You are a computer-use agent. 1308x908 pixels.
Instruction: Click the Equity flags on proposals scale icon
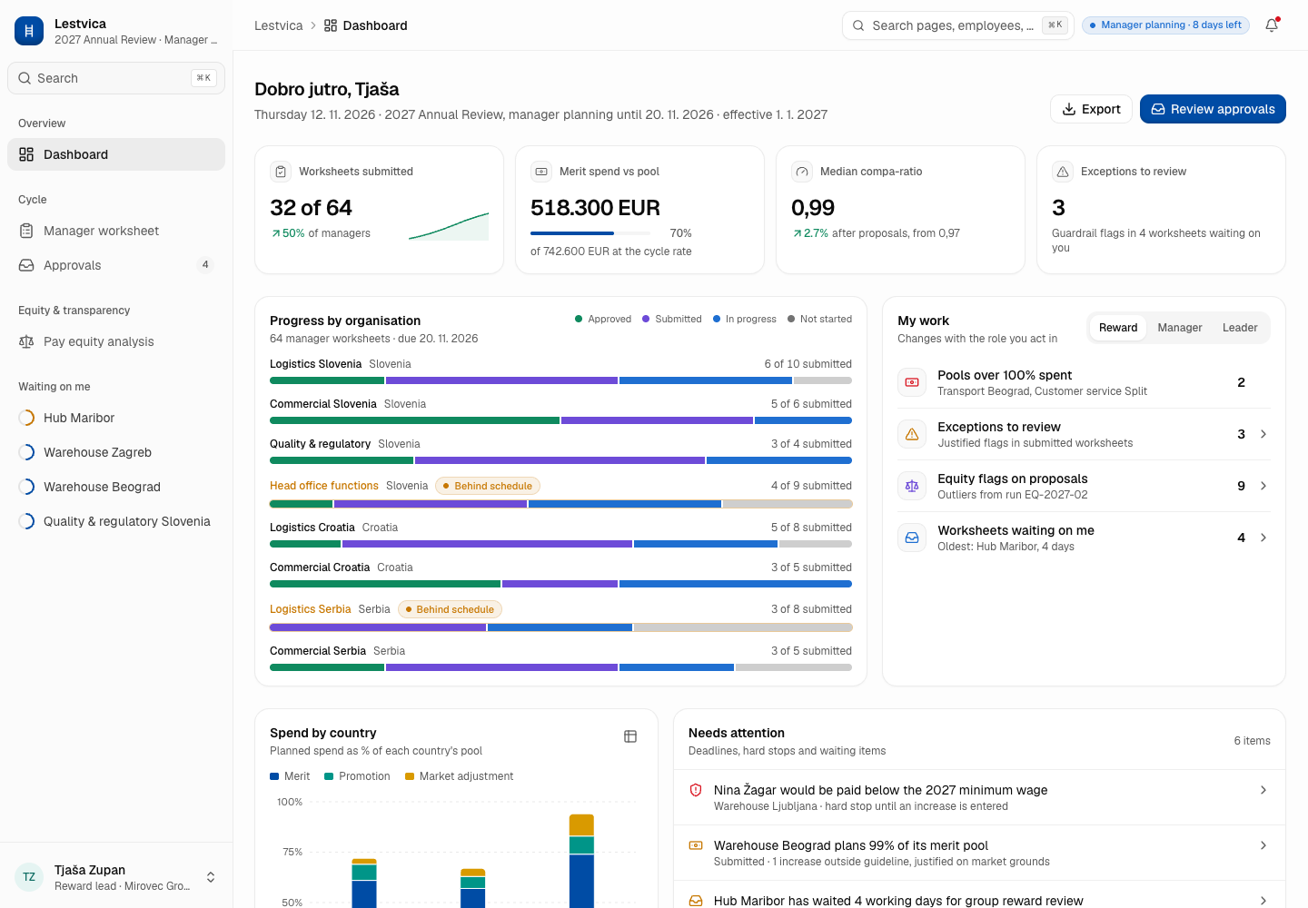tap(912, 486)
